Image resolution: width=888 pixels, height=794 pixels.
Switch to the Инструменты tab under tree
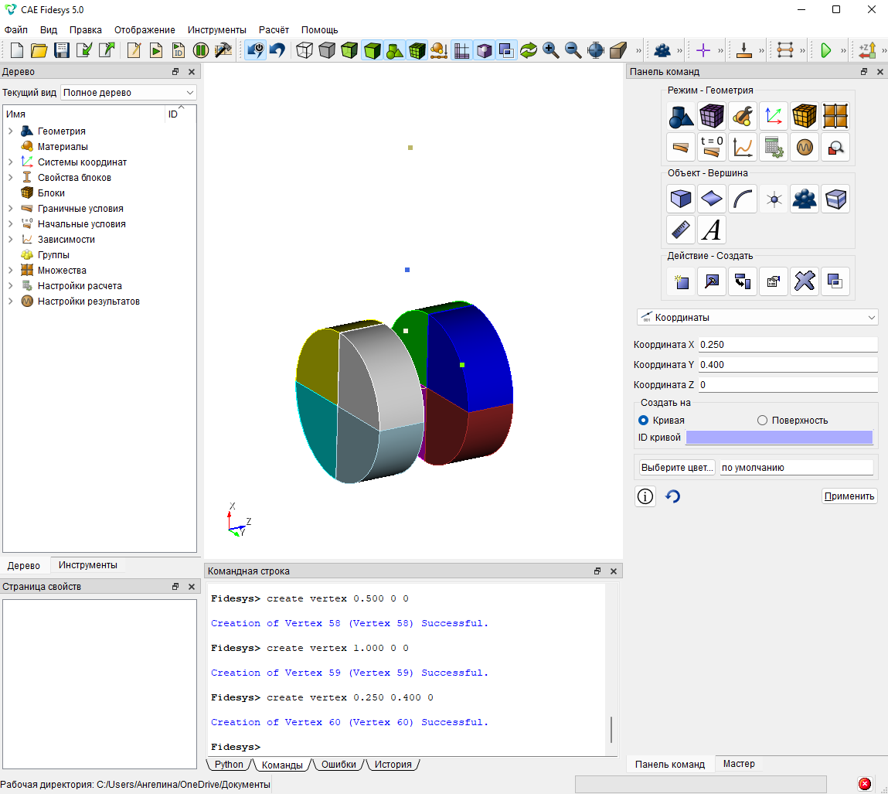[x=88, y=565]
